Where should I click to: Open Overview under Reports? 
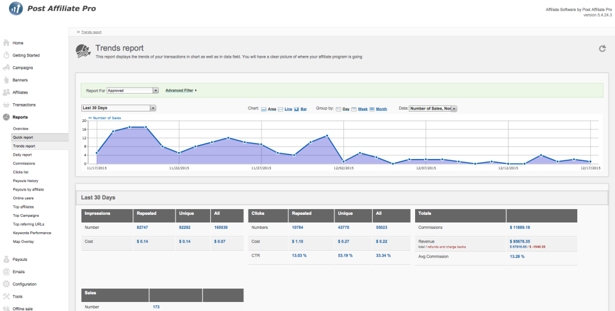tap(20, 129)
